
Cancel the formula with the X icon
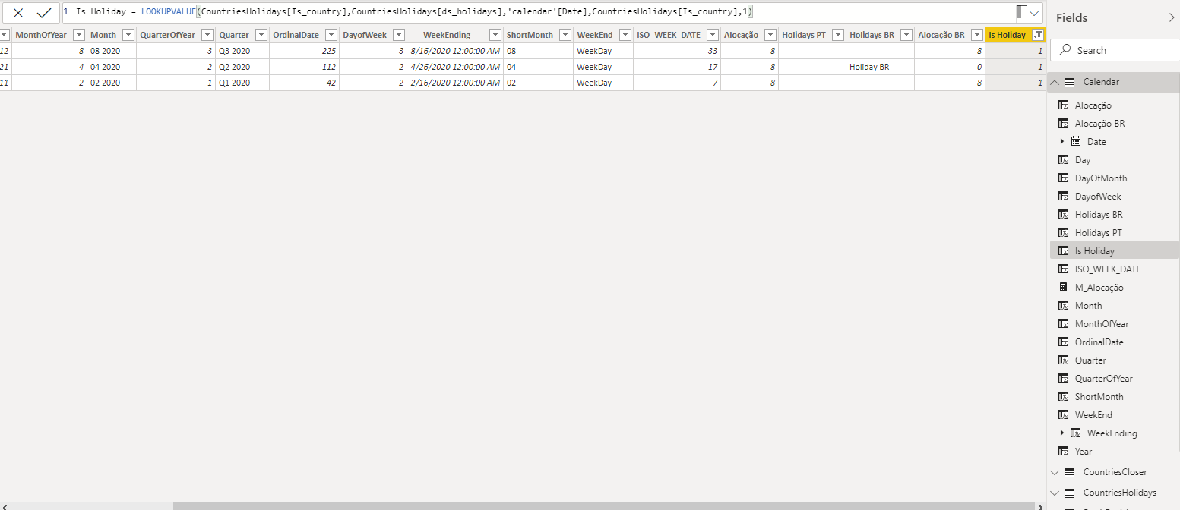point(18,13)
